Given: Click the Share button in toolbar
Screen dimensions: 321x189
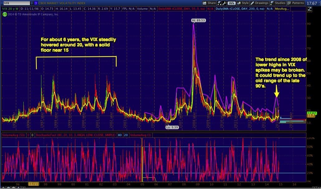Looking at the screenshot, I should 209,3.
